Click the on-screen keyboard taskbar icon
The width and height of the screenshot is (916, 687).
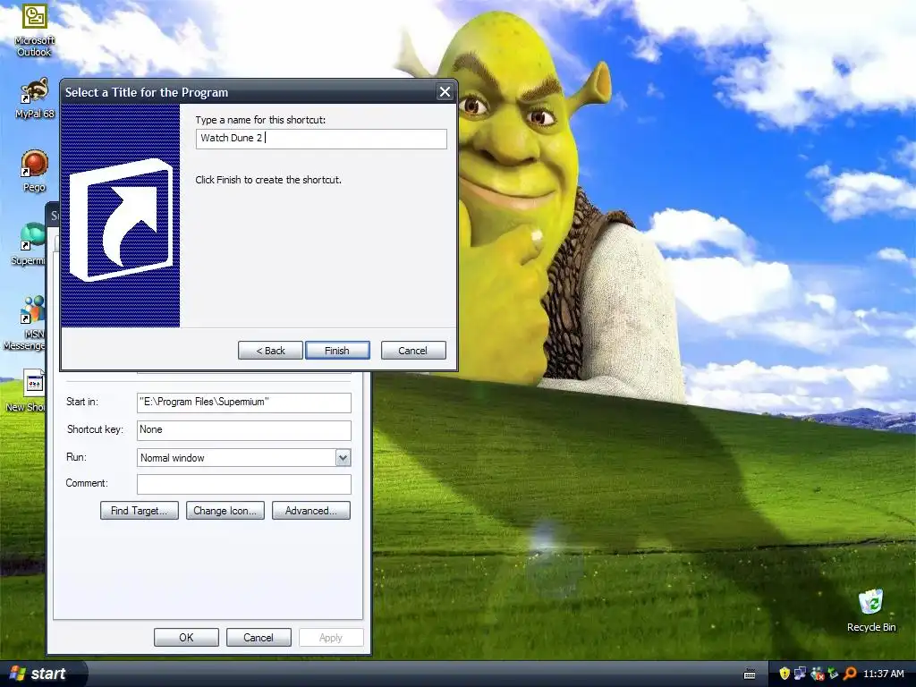751,674
